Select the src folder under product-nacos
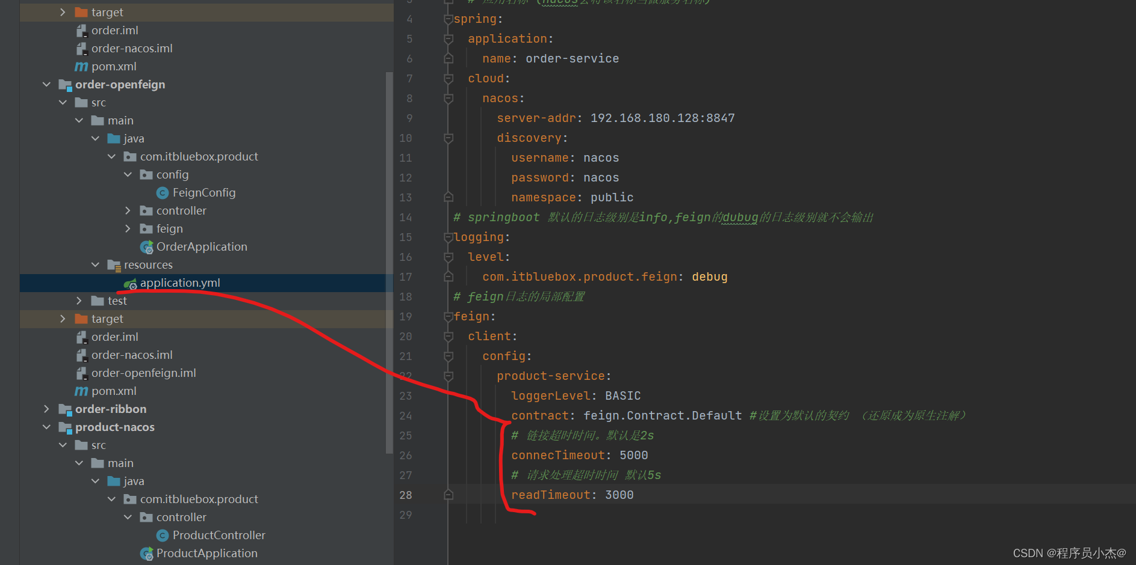 pos(99,445)
